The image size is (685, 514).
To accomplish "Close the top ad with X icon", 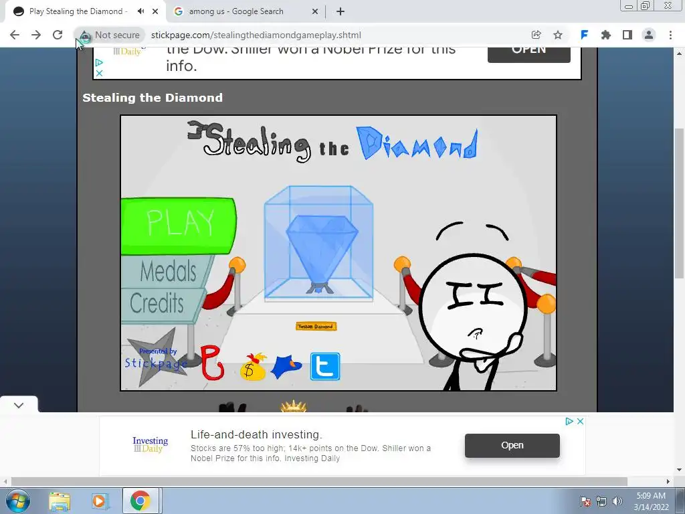I will (99, 73).
